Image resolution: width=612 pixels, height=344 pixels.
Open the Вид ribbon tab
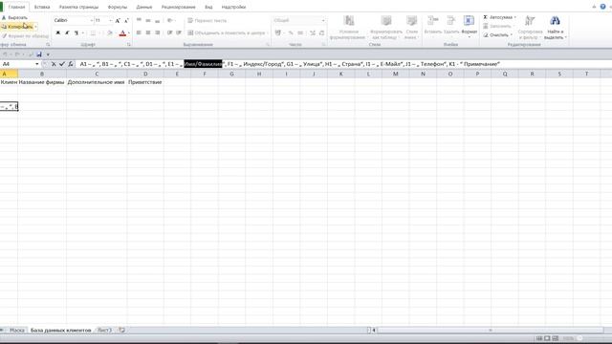(x=208, y=7)
